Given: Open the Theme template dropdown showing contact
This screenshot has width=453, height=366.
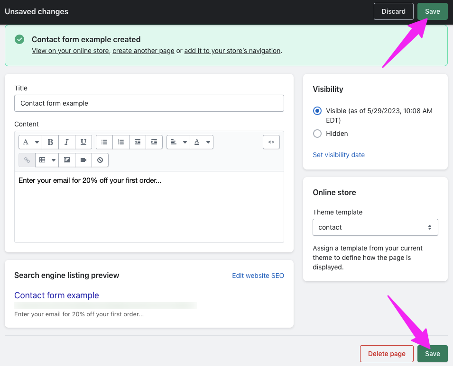Looking at the screenshot, I should click(x=375, y=227).
